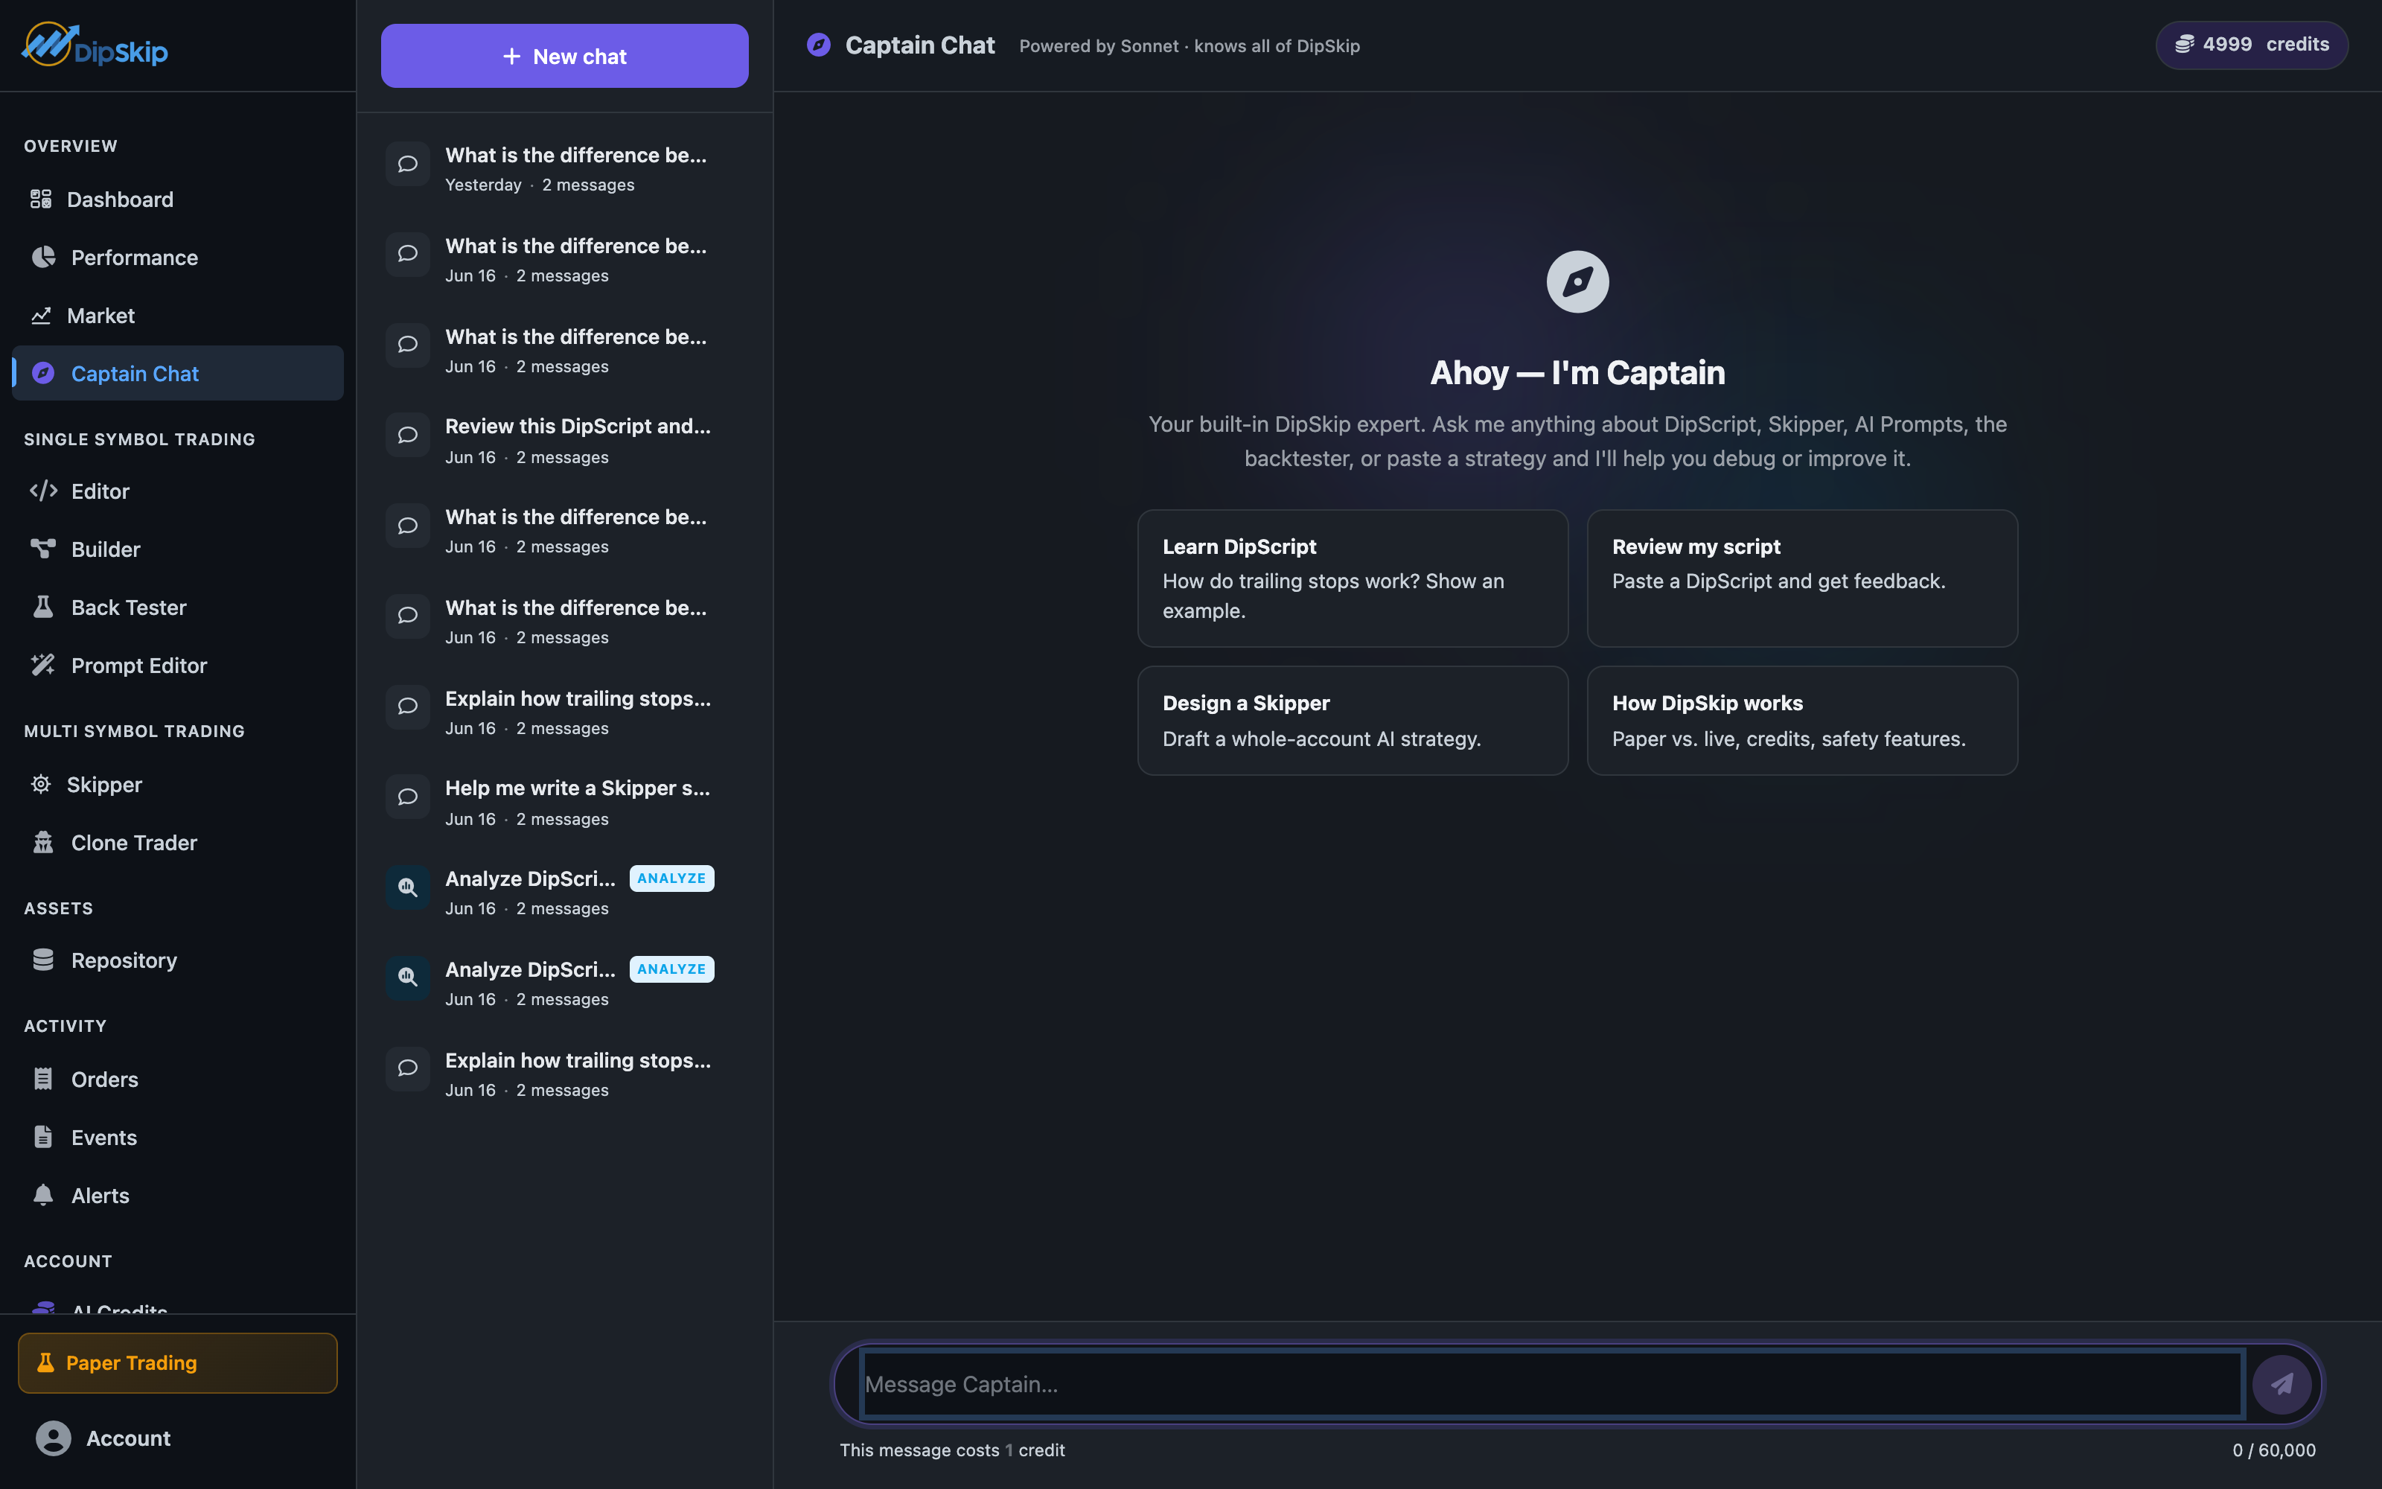The width and height of the screenshot is (2382, 1489).
Task: Choose the Review my script suggestion card
Action: [1802, 578]
